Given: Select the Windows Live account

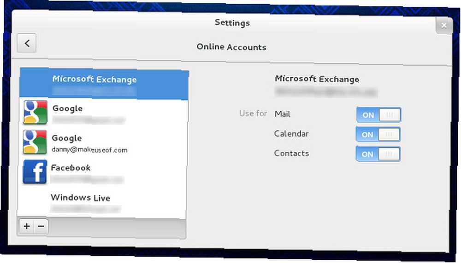Looking at the screenshot, I should click(102, 203).
